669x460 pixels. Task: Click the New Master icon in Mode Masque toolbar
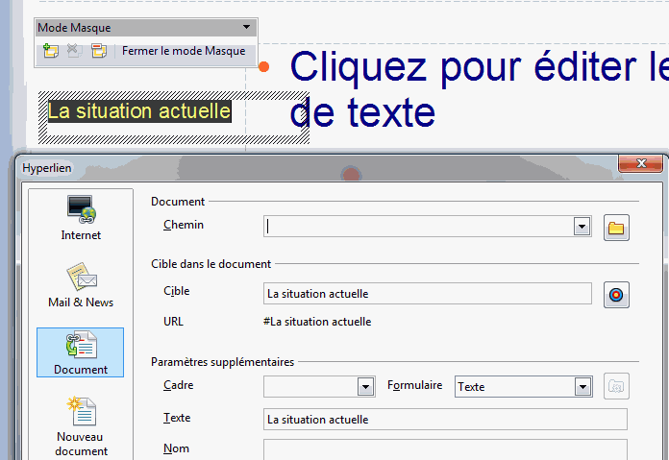51,51
